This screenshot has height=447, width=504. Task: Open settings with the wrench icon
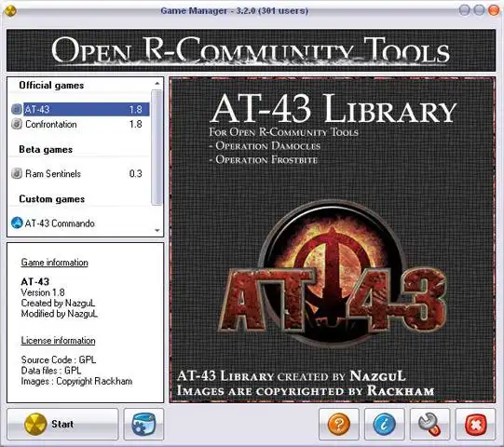tap(430, 424)
